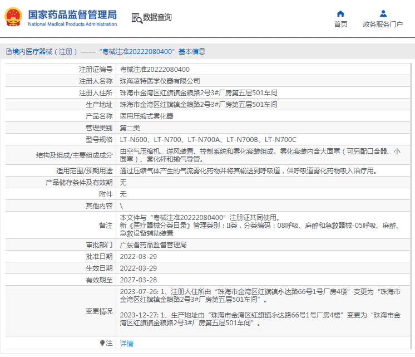The width and height of the screenshot is (415, 357).
Task: Click the 生产地址 address value
Action: (x=199, y=104)
